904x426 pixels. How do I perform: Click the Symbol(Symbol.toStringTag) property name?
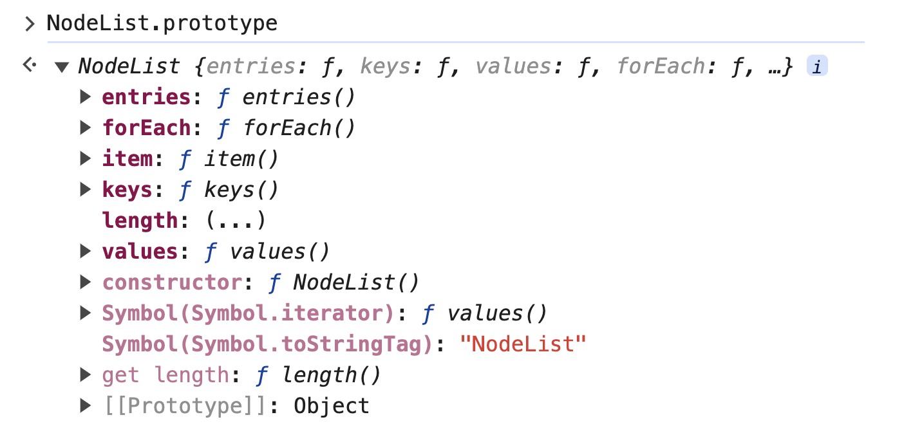click(x=267, y=344)
